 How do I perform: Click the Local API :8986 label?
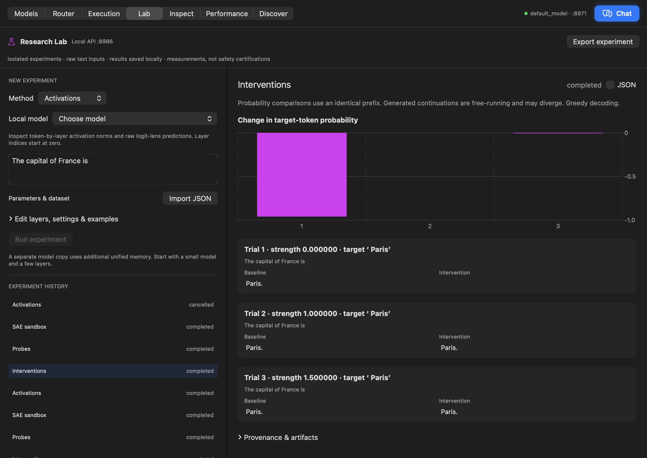click(x=92, y=41)
